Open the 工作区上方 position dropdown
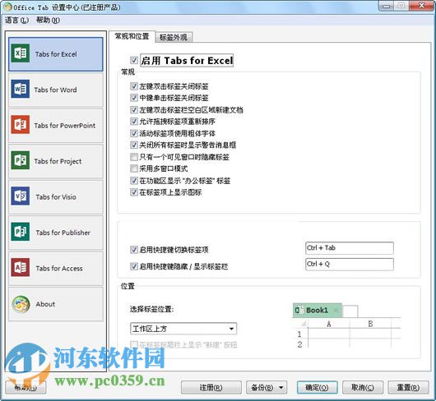Screen dimensions: 436x401 point(183,329)
